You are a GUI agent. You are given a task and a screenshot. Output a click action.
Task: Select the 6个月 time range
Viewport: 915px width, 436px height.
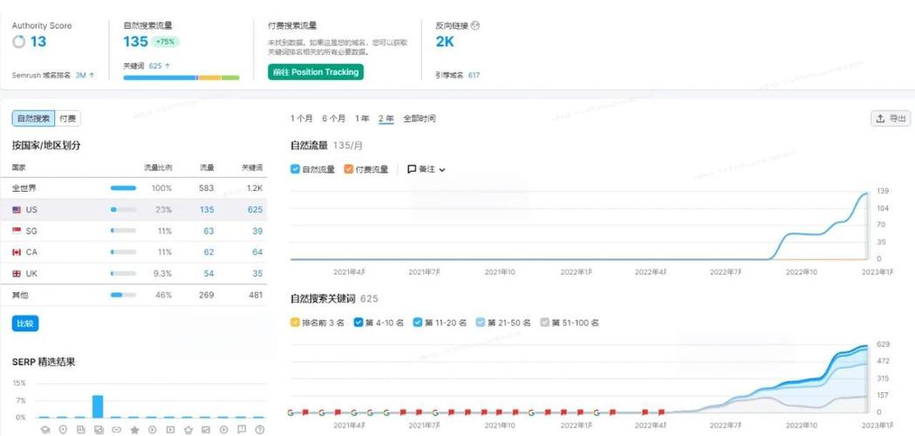pos(333,119)
